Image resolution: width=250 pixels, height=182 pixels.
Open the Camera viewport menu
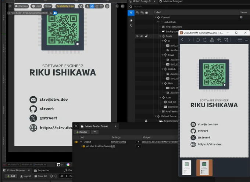22,6
